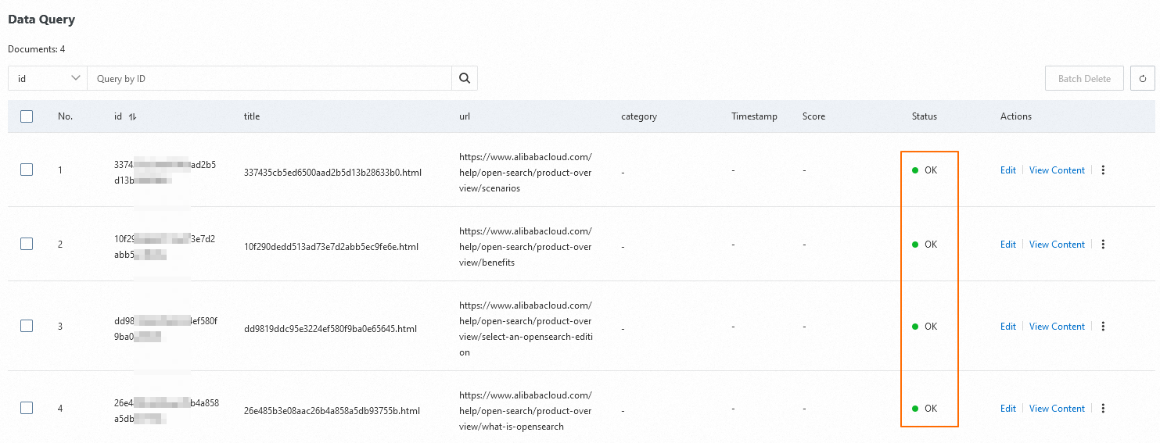Viewport: 1160px width, 443px height.
Task: Click the Data Query heading
Action: point(41,19)
